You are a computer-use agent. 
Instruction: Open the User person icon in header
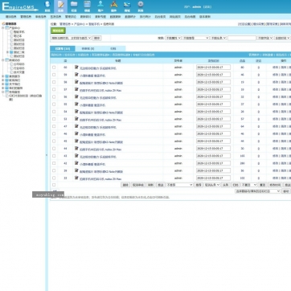100,4
